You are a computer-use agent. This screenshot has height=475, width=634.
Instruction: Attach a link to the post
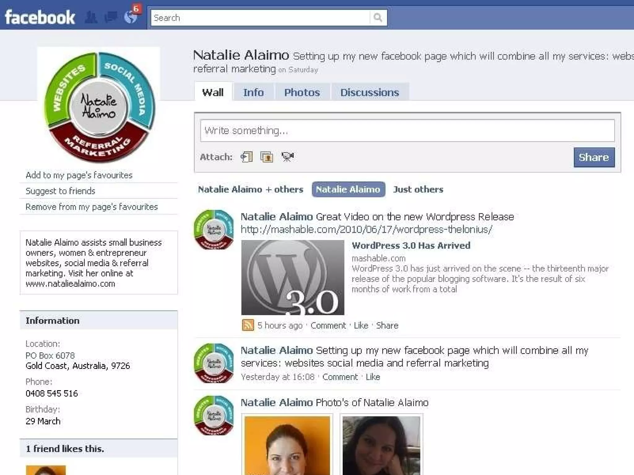(246, 157)
